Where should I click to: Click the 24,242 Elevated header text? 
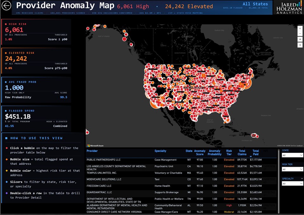tap(189, 6)
